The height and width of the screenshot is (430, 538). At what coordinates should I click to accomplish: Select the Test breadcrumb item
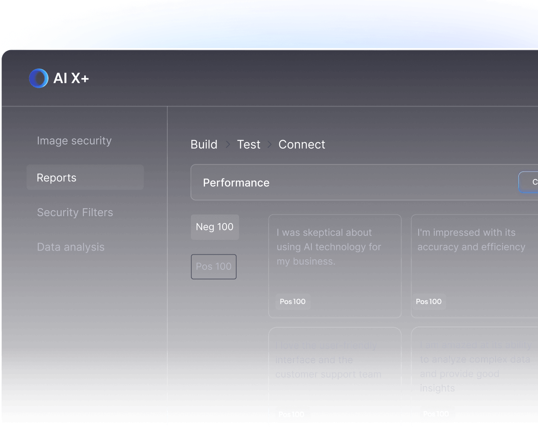tap(249, 144)
